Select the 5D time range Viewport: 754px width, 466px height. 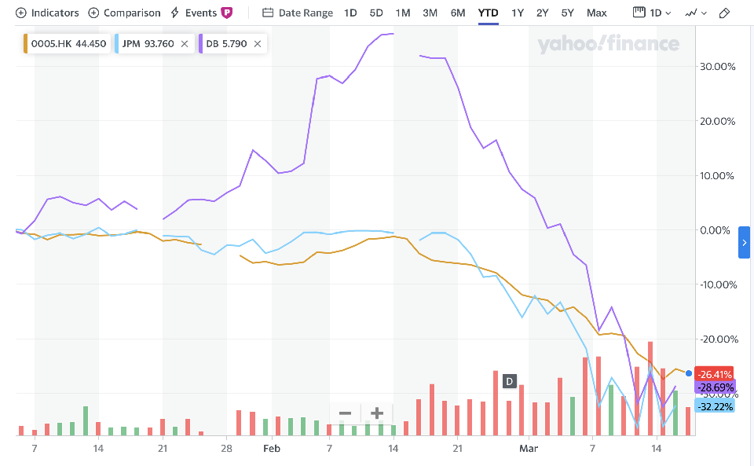(376, 13)
